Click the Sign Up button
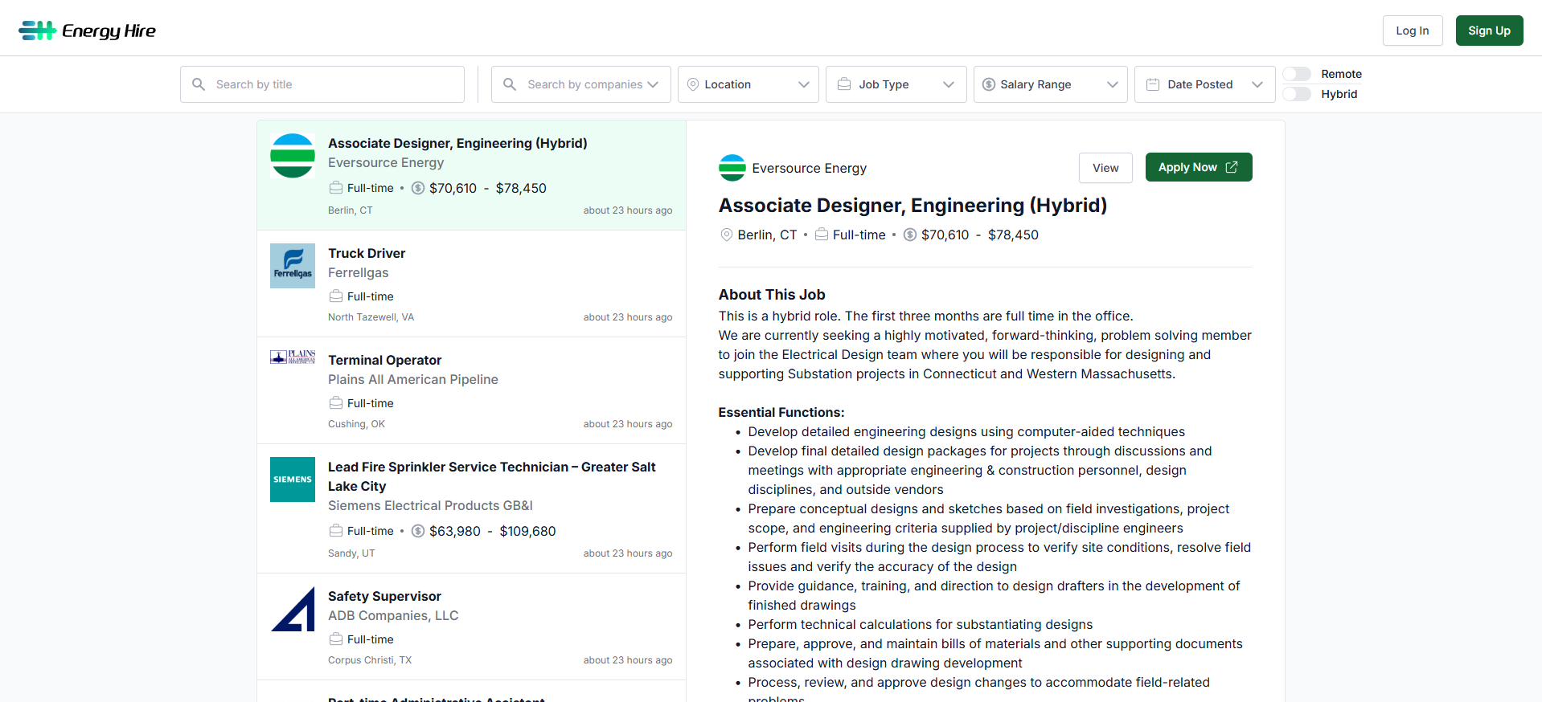This screenshot has height=702, width=1542. [1489, 31]
